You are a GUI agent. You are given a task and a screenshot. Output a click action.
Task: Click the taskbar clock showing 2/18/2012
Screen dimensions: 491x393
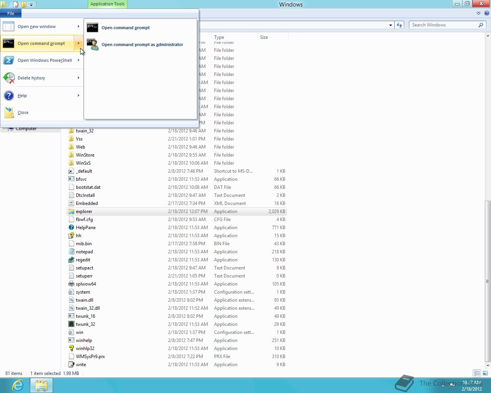[472, 386]
